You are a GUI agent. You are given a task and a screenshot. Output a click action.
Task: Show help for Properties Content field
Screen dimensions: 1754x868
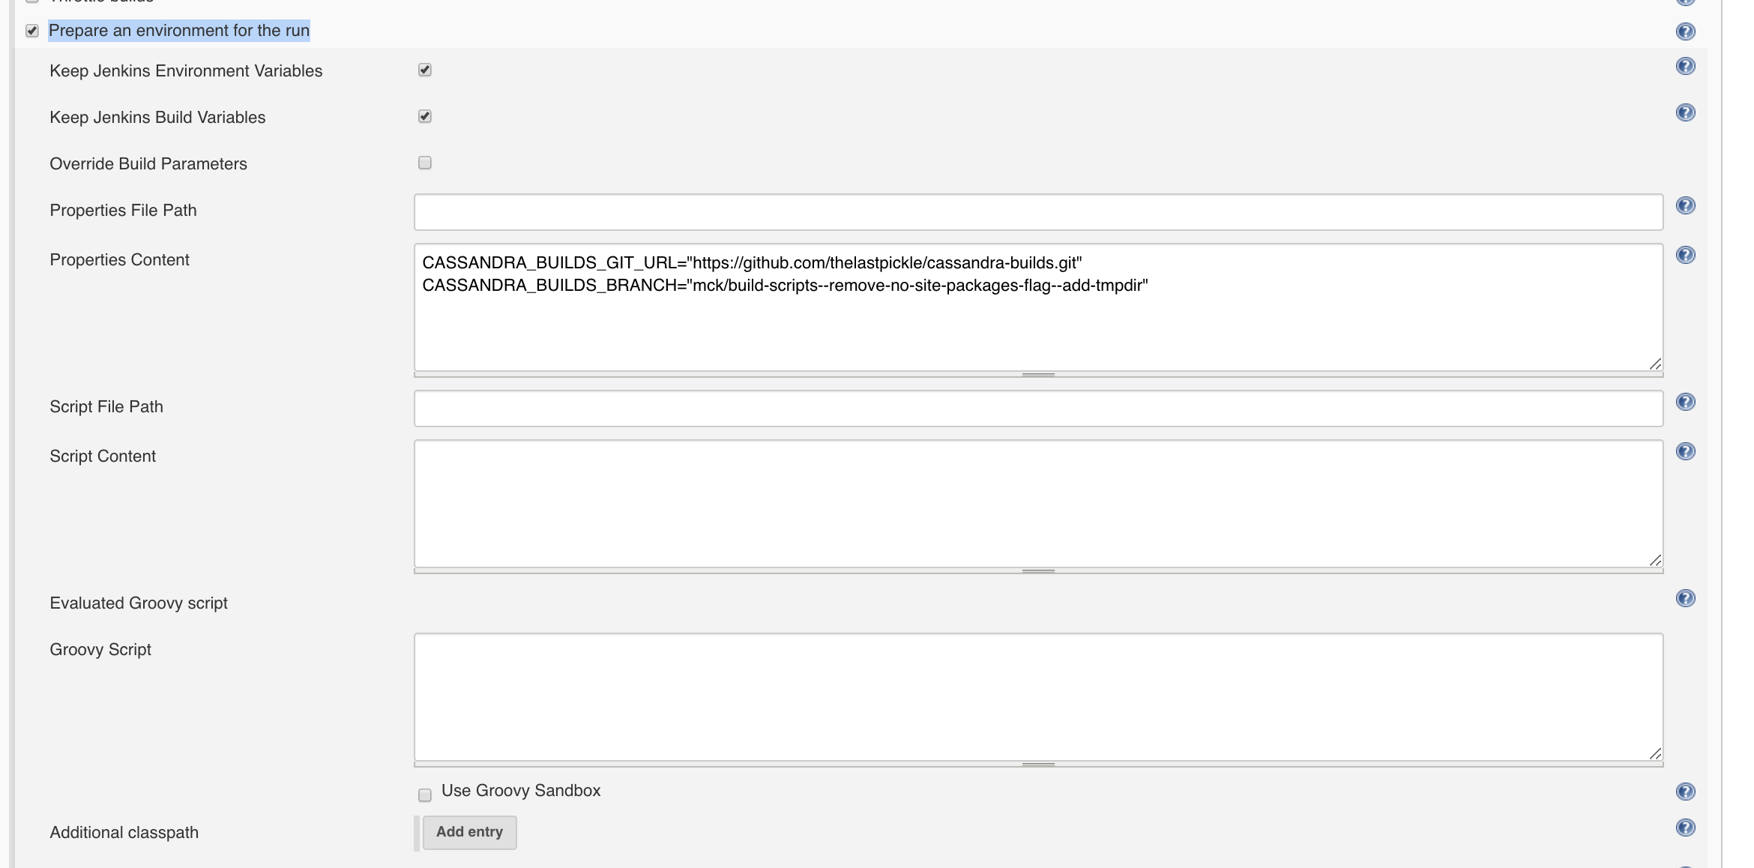(1685, 255)
